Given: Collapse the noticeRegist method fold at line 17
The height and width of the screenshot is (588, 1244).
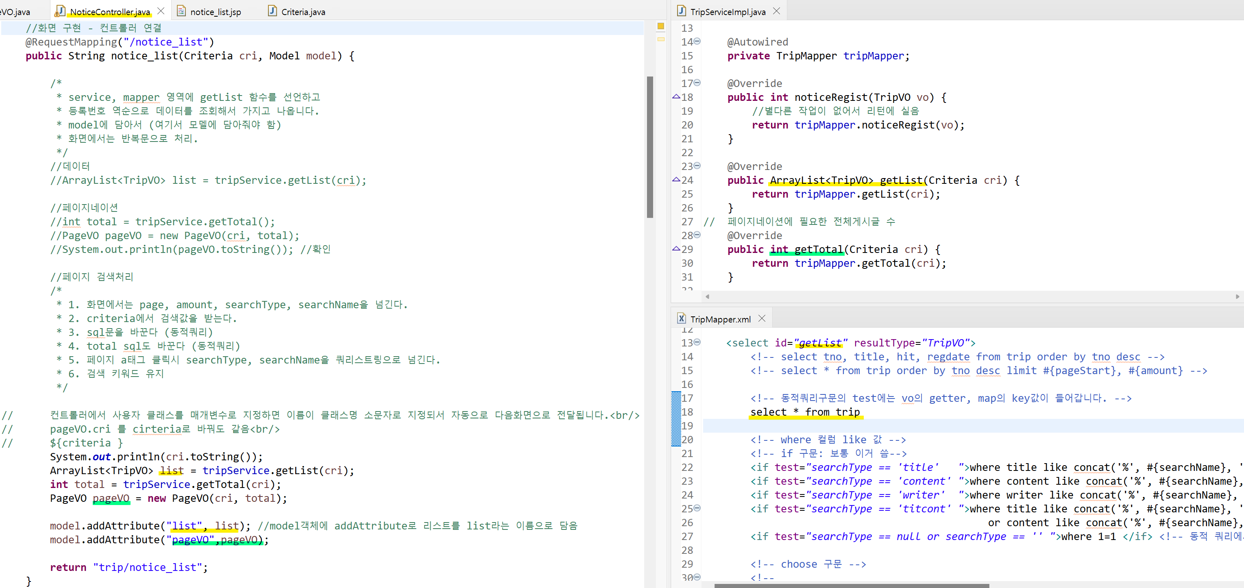Looking at the screenshot, I should point(697,83).
